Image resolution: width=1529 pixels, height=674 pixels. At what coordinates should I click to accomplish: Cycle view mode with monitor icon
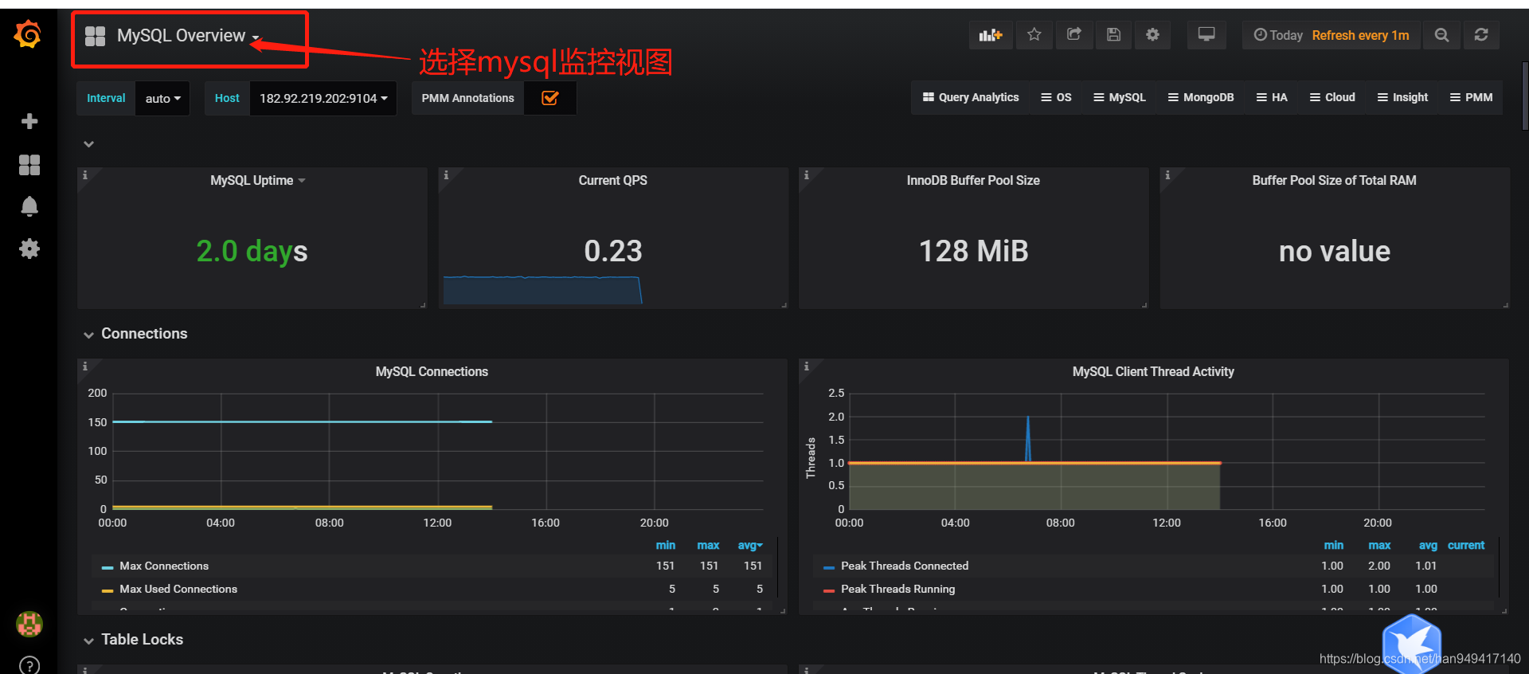(x=1206, y=35)
